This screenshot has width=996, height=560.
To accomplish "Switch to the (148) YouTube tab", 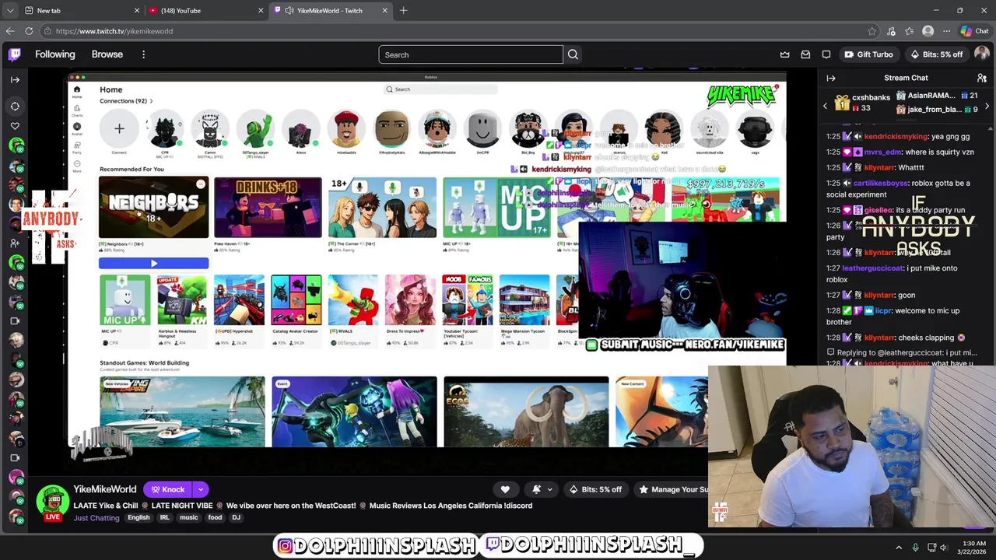I will tap(205, 10).
